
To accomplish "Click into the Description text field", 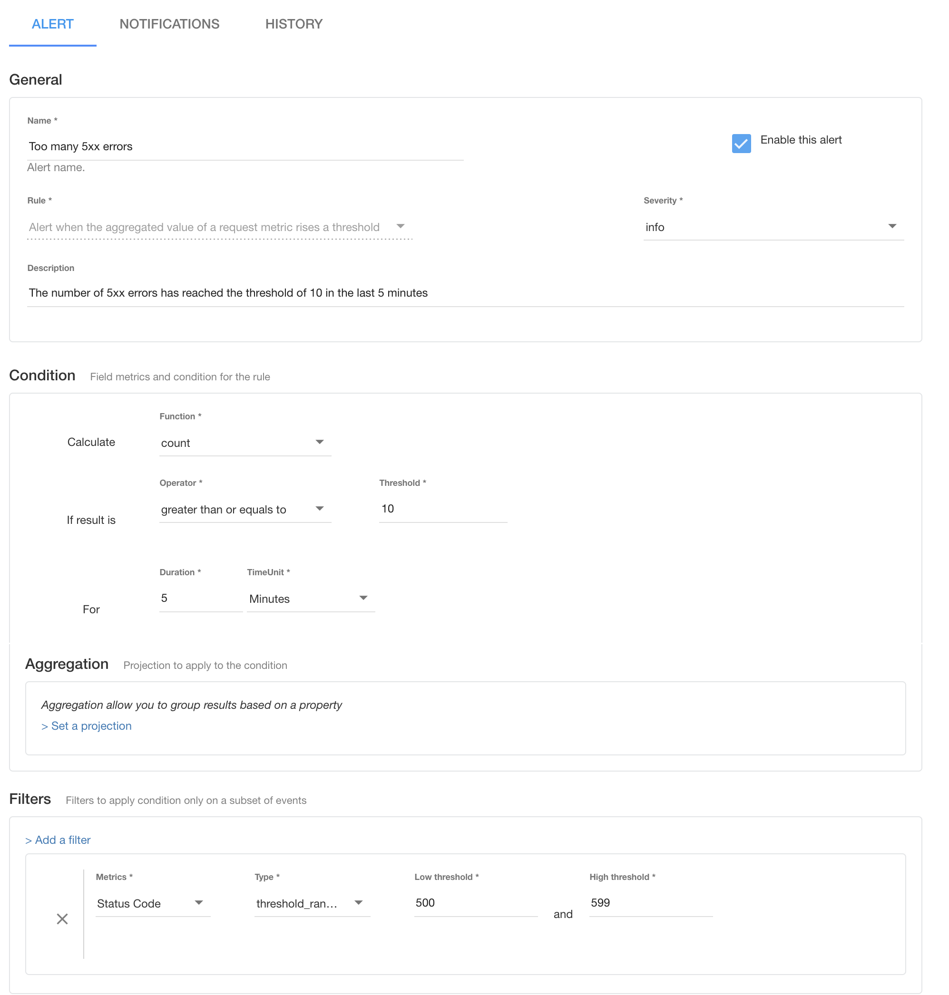I will click(x=465, y=293).
